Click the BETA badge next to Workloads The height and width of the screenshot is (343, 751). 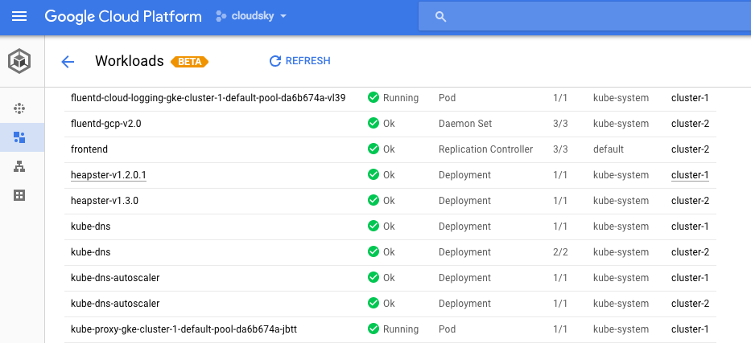(x=190, y=62)
